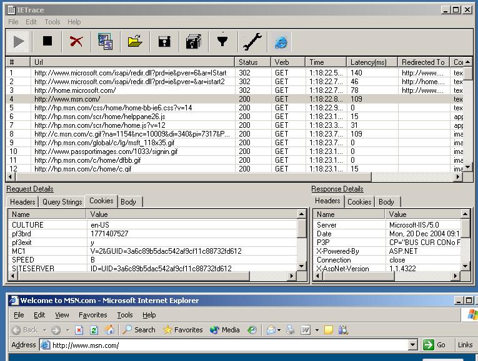Open the Back history dropdown arrow
This screenshot has width=478, height=361.
[x=45, y=330]
